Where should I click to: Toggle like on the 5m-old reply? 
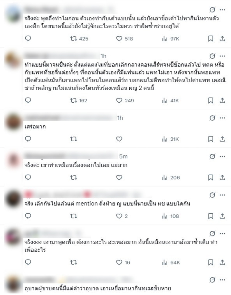(119, 178)
